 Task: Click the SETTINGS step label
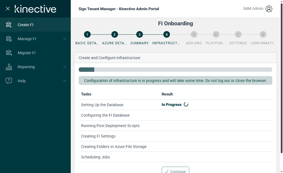[x=238, y=43]
